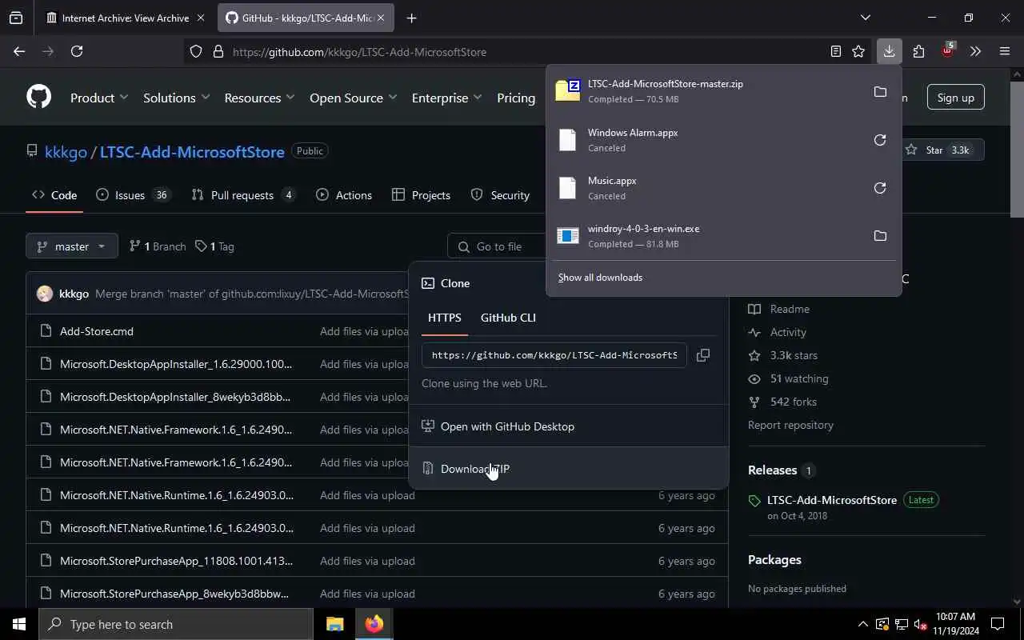The height and width of the screenshot is (640, 1024).
Task: Copy clone URL to clipboard
Action: [x=703, y=355]
